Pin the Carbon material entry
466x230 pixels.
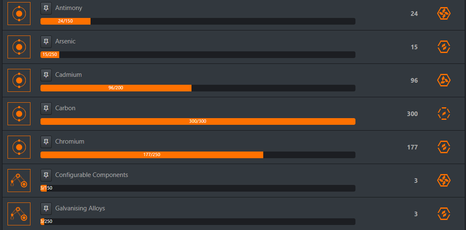click(46, 108)
